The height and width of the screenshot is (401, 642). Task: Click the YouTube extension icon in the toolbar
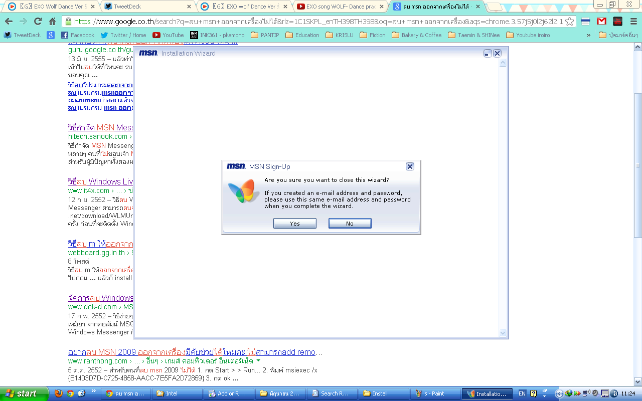pos(617,22)
